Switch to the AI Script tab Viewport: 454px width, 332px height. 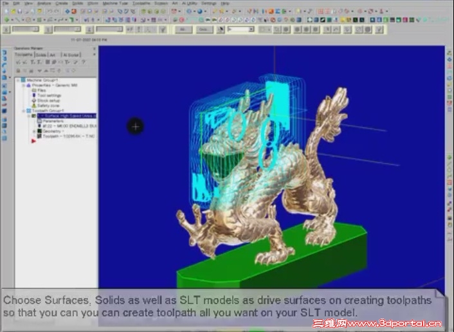[x=71, y=55]
